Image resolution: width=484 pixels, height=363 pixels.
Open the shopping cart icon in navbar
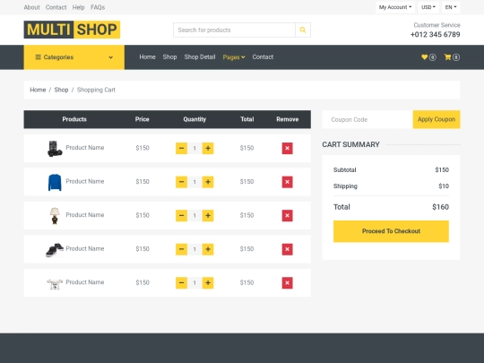tap(447, 57)
